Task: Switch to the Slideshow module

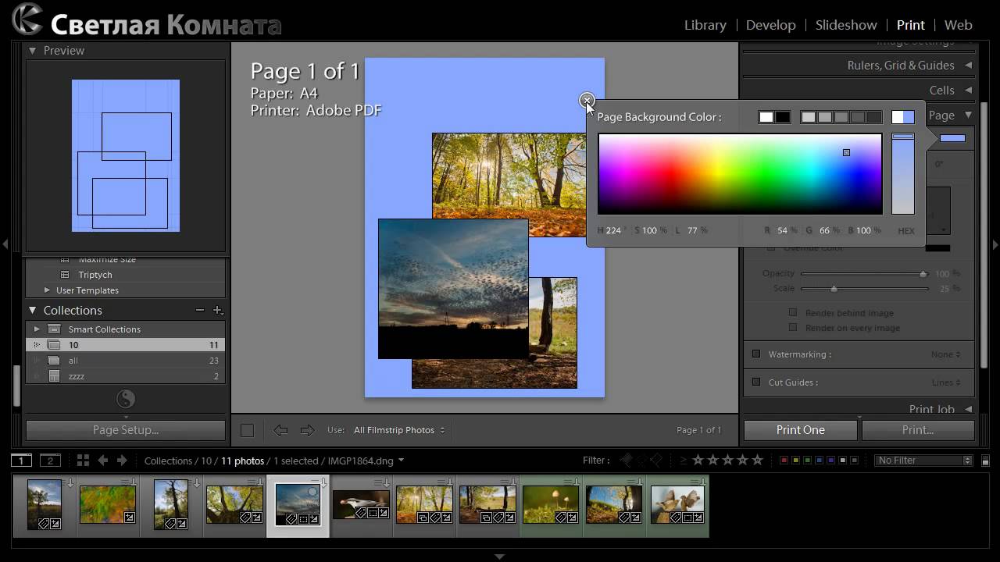Action: coord(846,25)
